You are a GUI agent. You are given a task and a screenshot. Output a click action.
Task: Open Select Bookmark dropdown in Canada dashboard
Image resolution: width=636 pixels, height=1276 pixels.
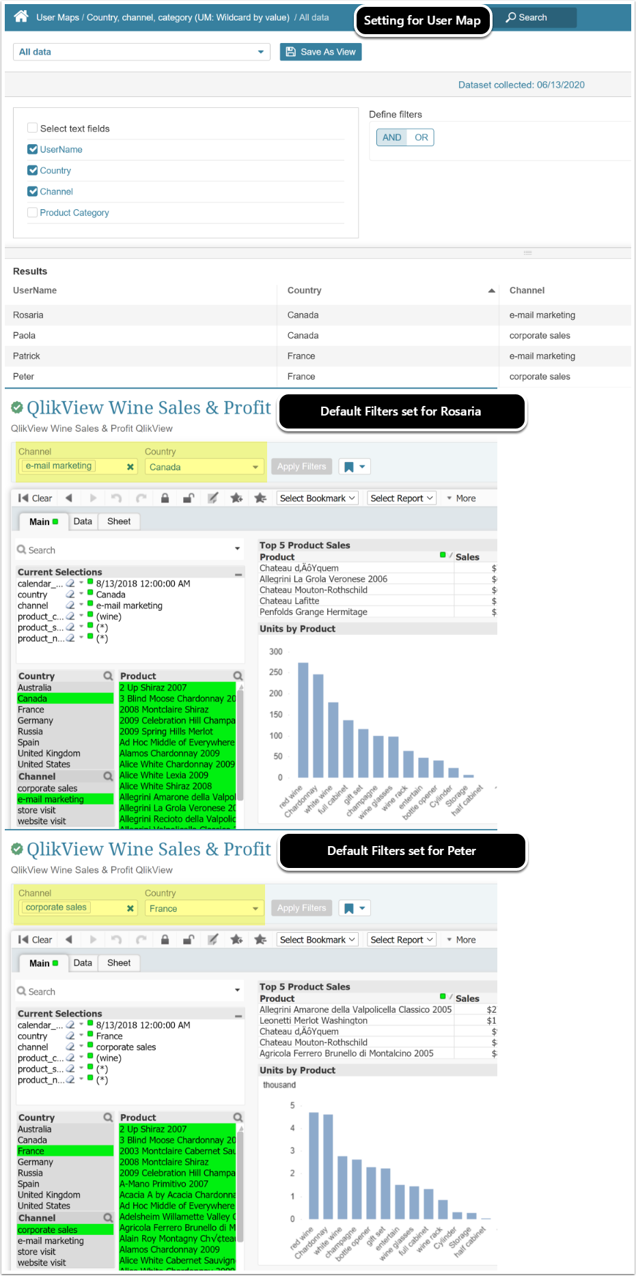coord(317,498)
